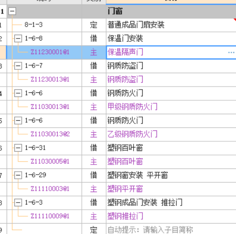Select code Z11110003@1
236x234 pixels.
(x=50, y=189)
